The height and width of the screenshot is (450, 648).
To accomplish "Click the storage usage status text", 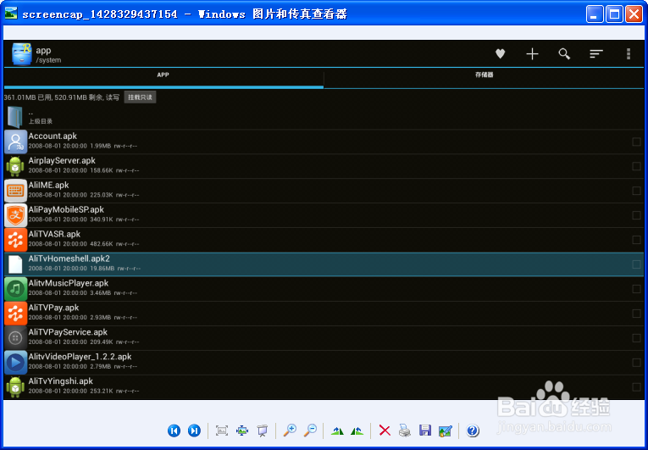I will [62, 97].
